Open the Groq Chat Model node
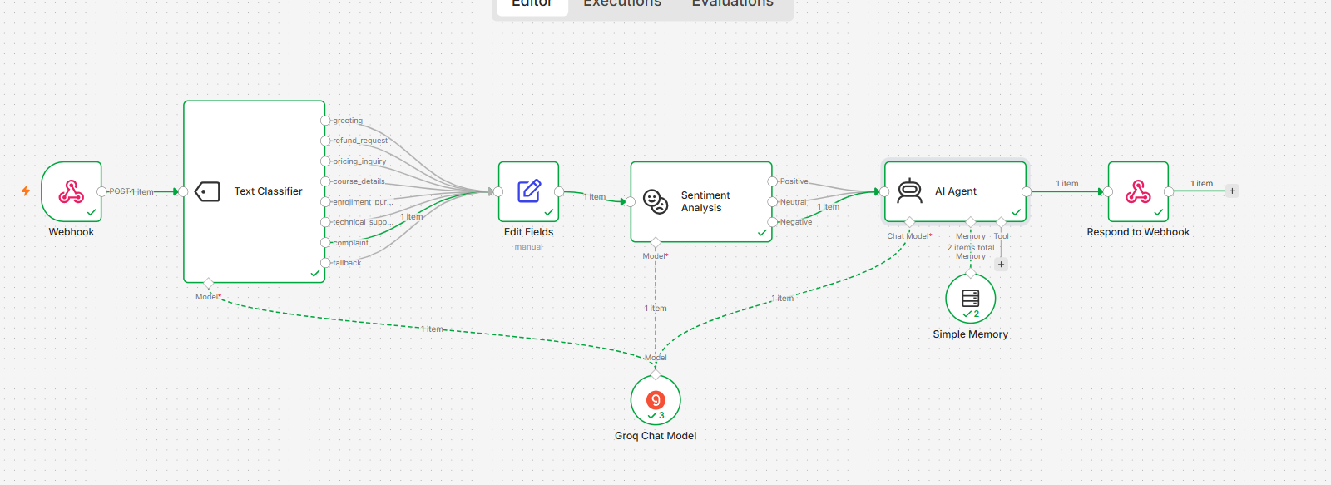The height and width of the screenshot is (485, 1331). tap(656, 400)
